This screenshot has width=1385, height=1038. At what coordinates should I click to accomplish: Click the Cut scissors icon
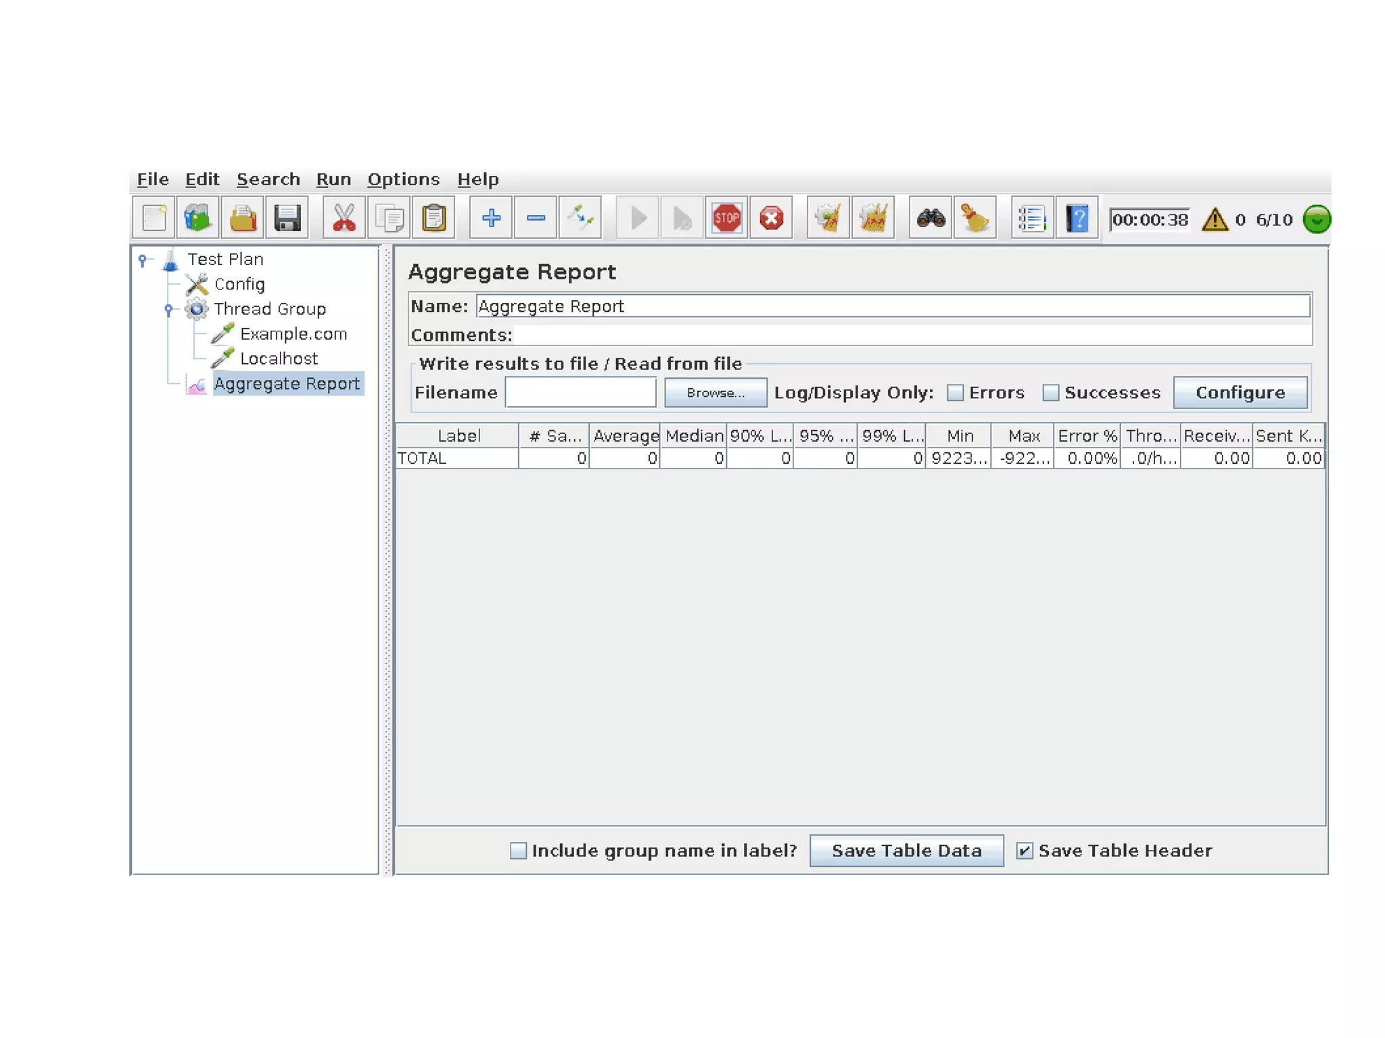click(344, 218)
